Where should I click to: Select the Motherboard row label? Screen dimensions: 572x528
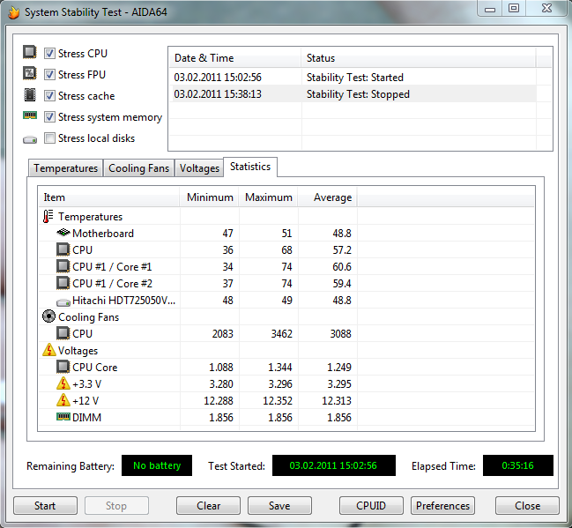point(103,234)
